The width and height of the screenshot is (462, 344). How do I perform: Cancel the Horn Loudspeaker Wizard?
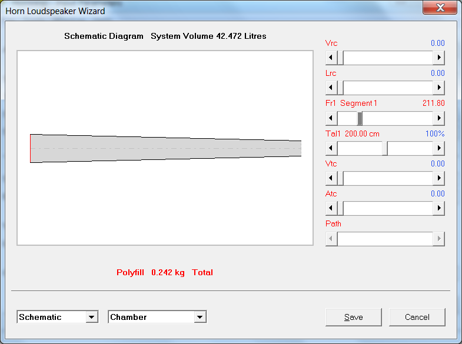point(417,317)
